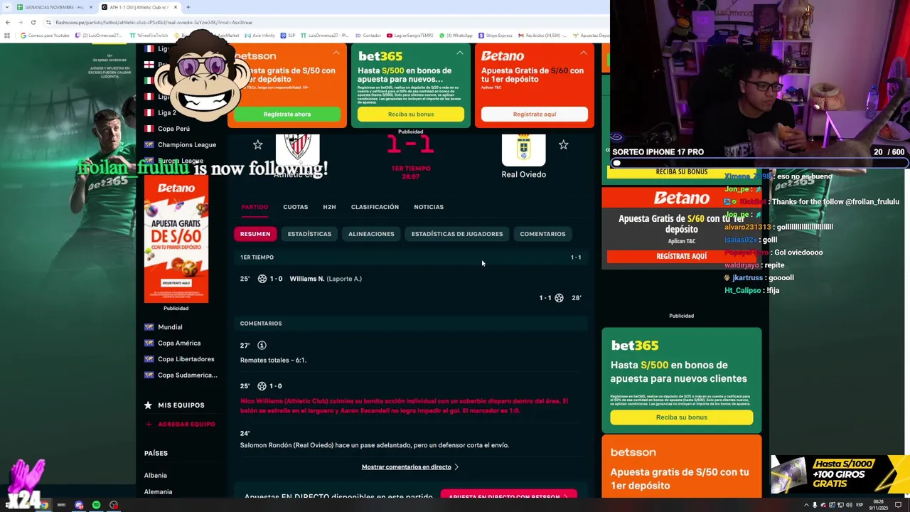Screen dimensions: 910x512
Task: Favorite Athletic Club with its star icon
Action: pos(257,145)
